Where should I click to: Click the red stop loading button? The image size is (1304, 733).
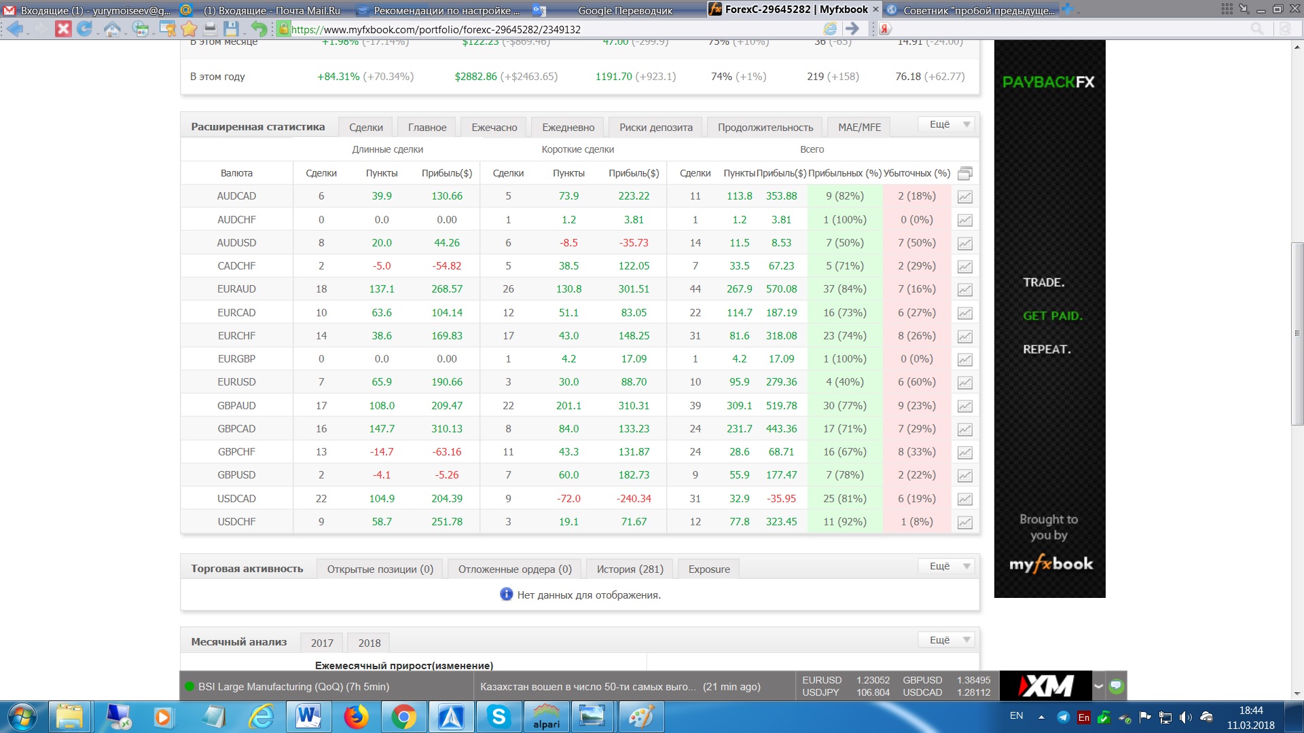63,29
